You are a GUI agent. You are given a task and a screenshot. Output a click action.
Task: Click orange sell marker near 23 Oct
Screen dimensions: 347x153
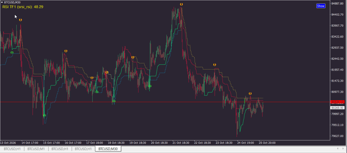[x=215, y=65]
